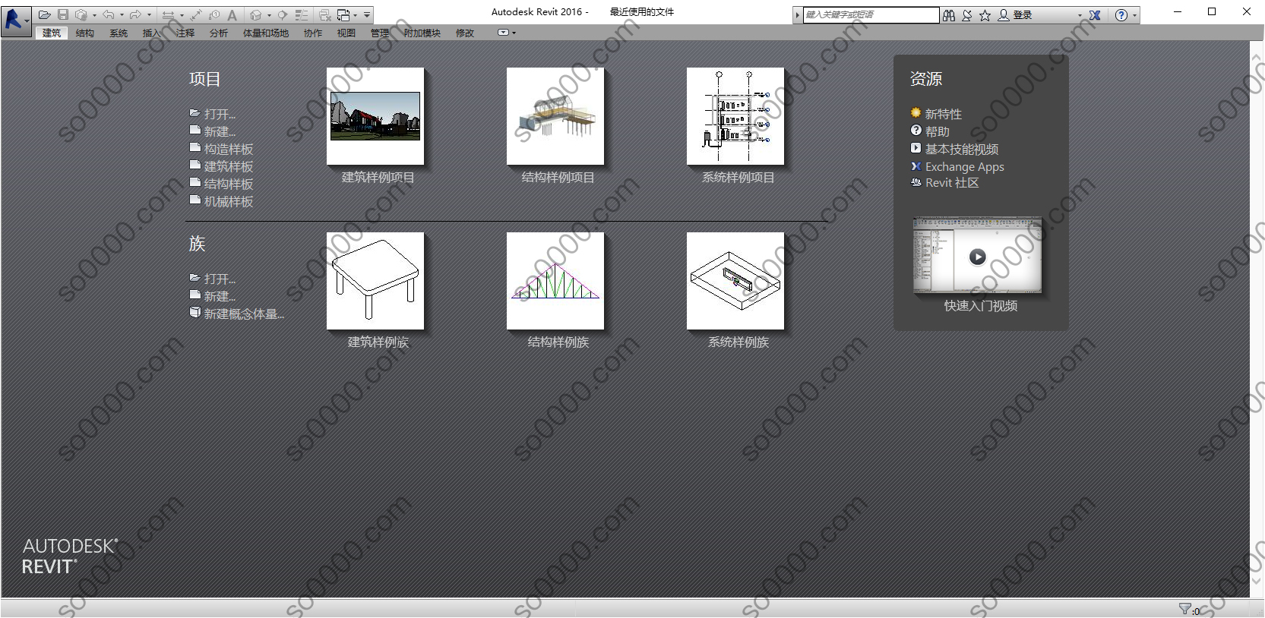Click the Switch Windows icon
Screen dimensions: 1265x618
point(343,14)
